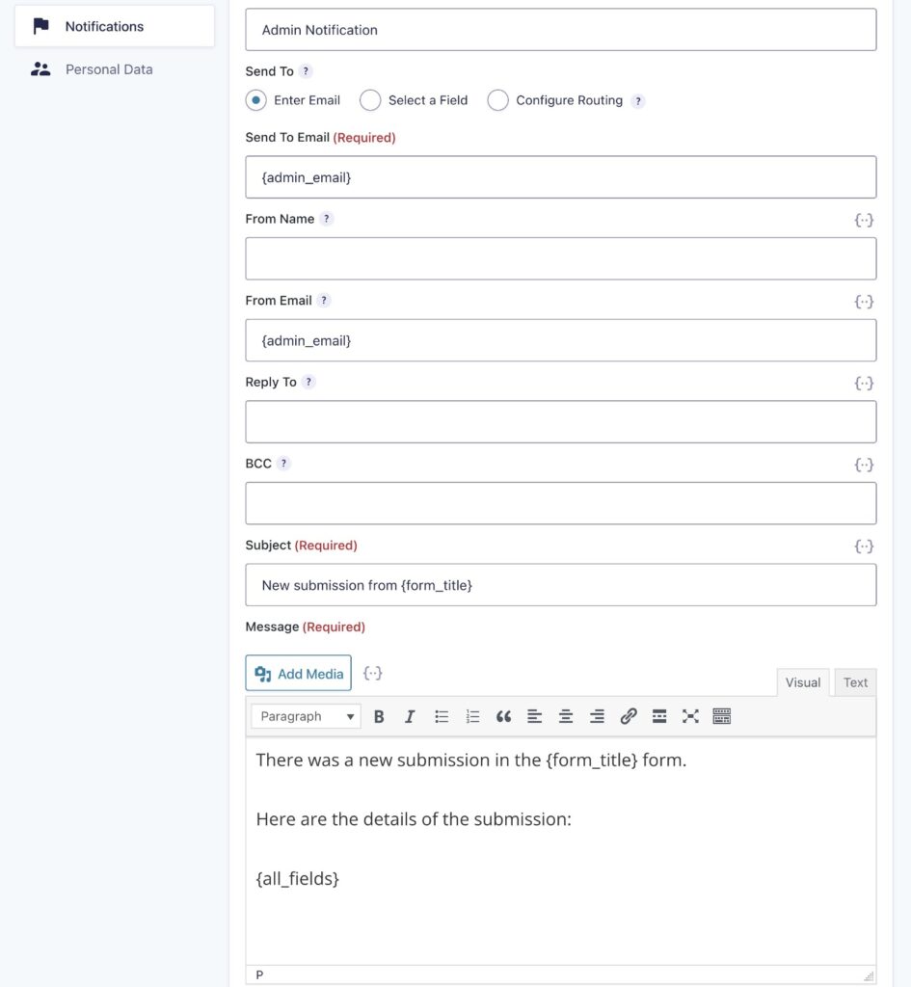The image size is (911, 987).
Task: Open Personal Data settings in sidebar
Action: tap(109, 69)
